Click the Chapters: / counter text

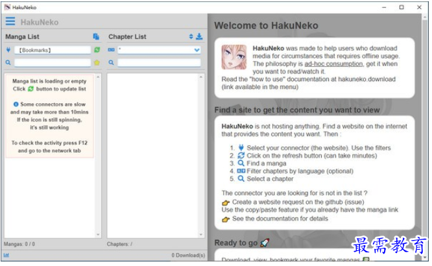tap(119, 244)
